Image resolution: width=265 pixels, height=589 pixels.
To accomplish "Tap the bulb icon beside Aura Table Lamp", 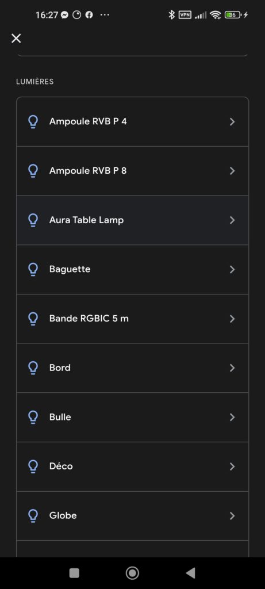I will click(33, 220).
